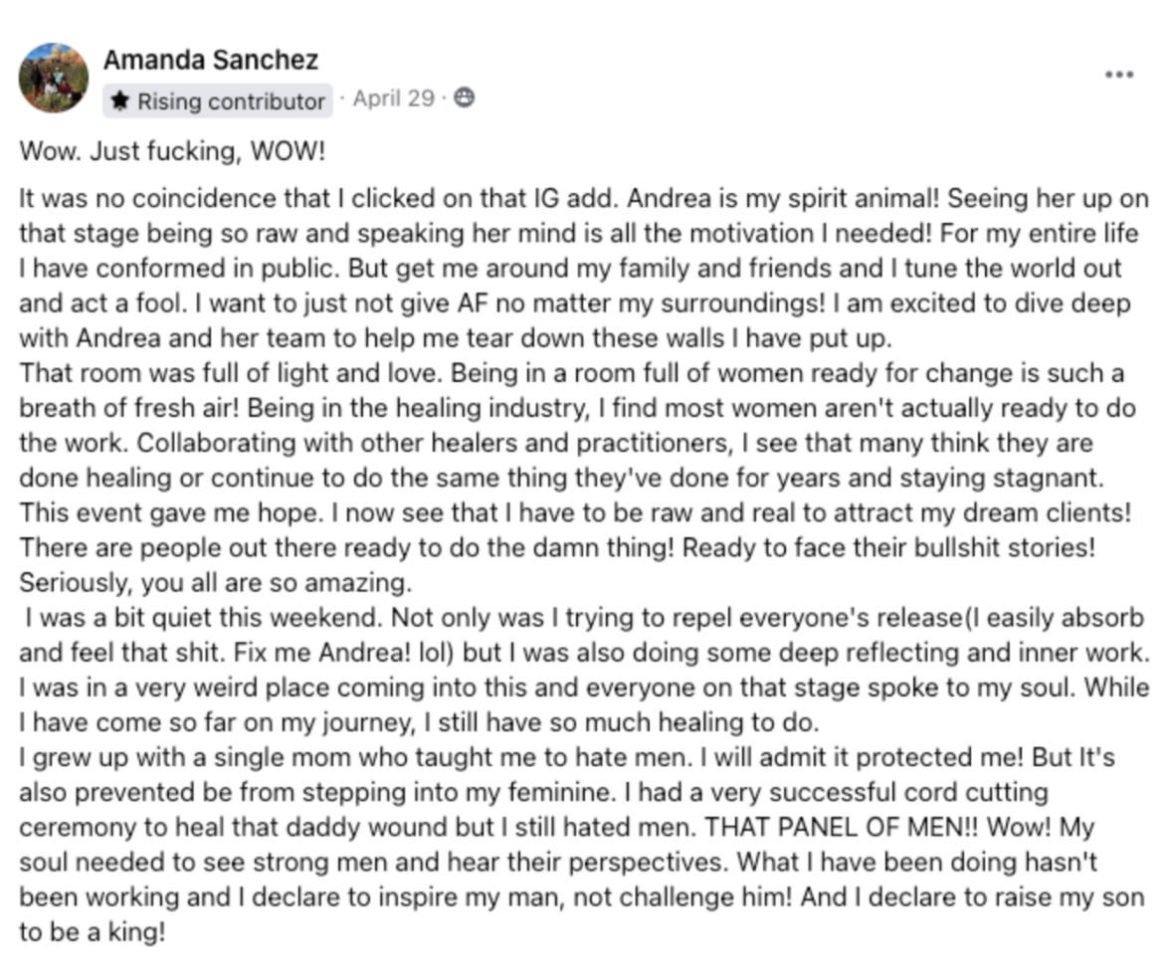
Task: Click the phrase 'I was a bit quiet this weekend.'
Action: [x=204, y=618]
